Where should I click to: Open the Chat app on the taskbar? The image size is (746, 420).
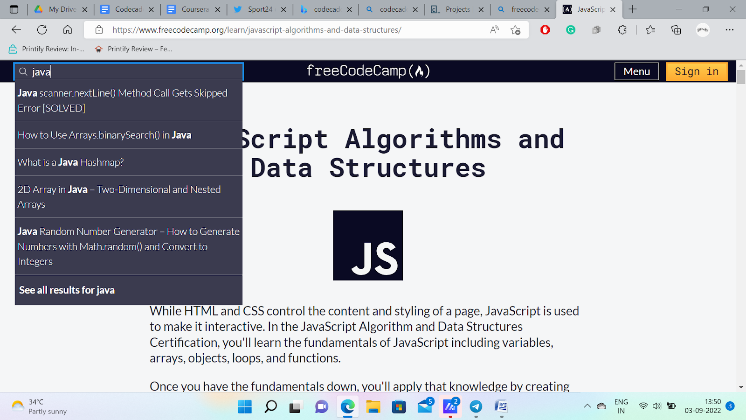click(321, 406)
